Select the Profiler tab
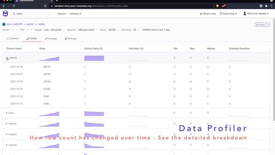Viewport: 275px width, 155px height. [x=31, y=38]
